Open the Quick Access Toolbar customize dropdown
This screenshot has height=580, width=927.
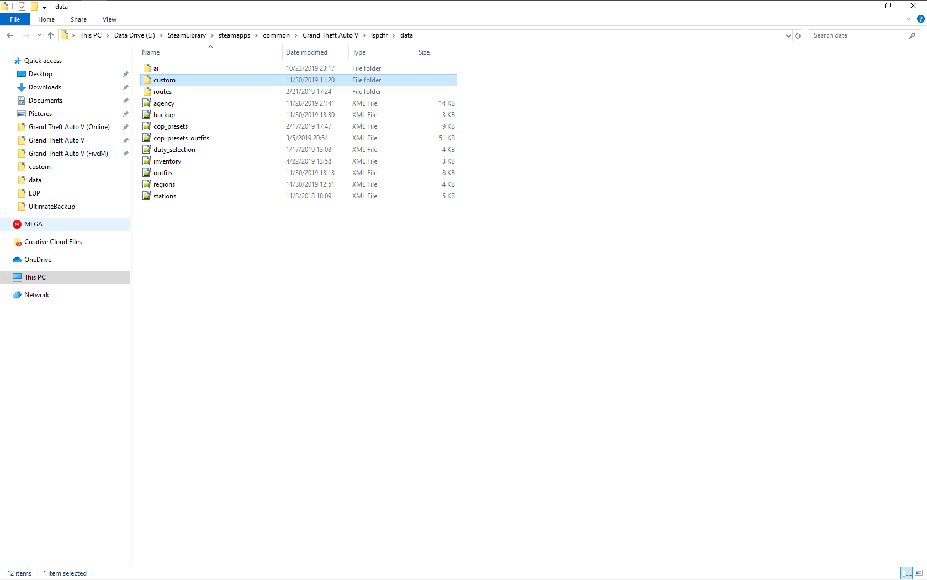click(44, 7)
